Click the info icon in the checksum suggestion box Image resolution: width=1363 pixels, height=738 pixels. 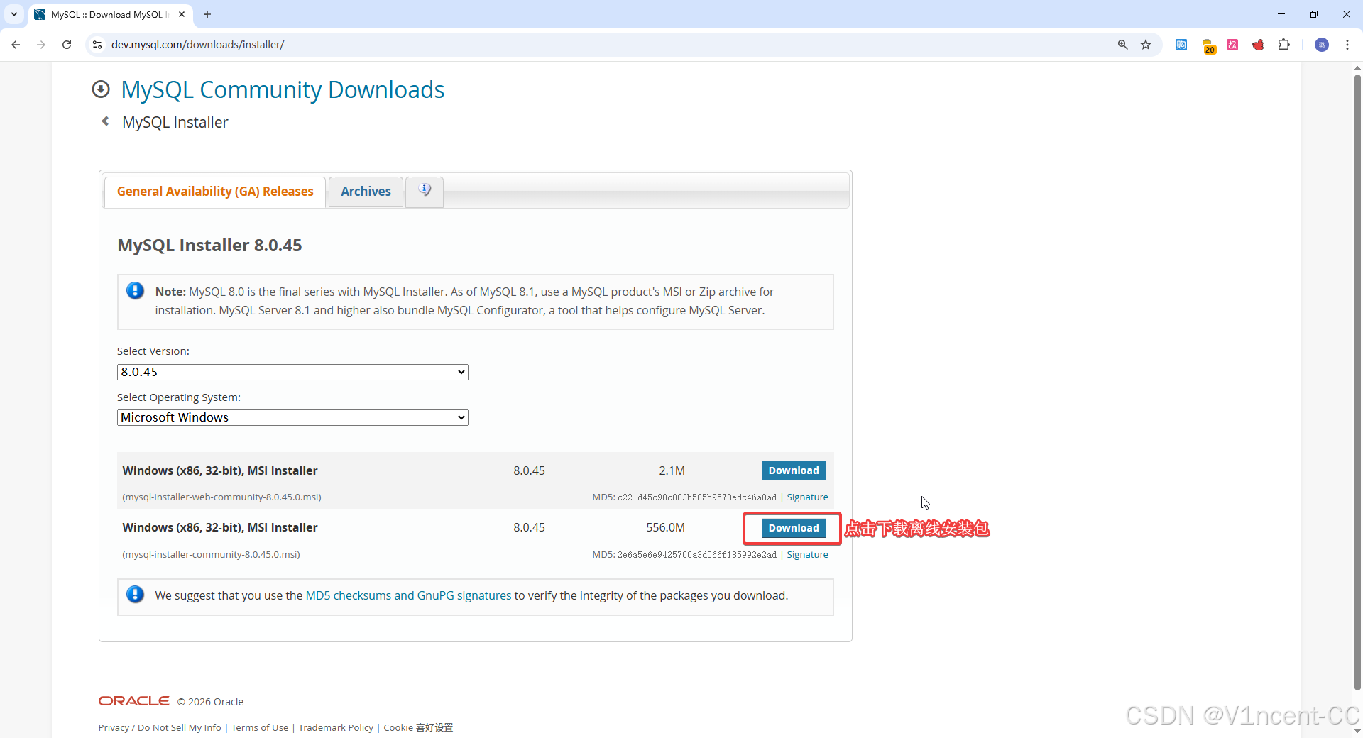(135, 595)
